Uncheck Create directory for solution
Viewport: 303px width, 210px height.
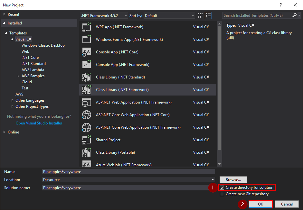click(x=222, y=187)
